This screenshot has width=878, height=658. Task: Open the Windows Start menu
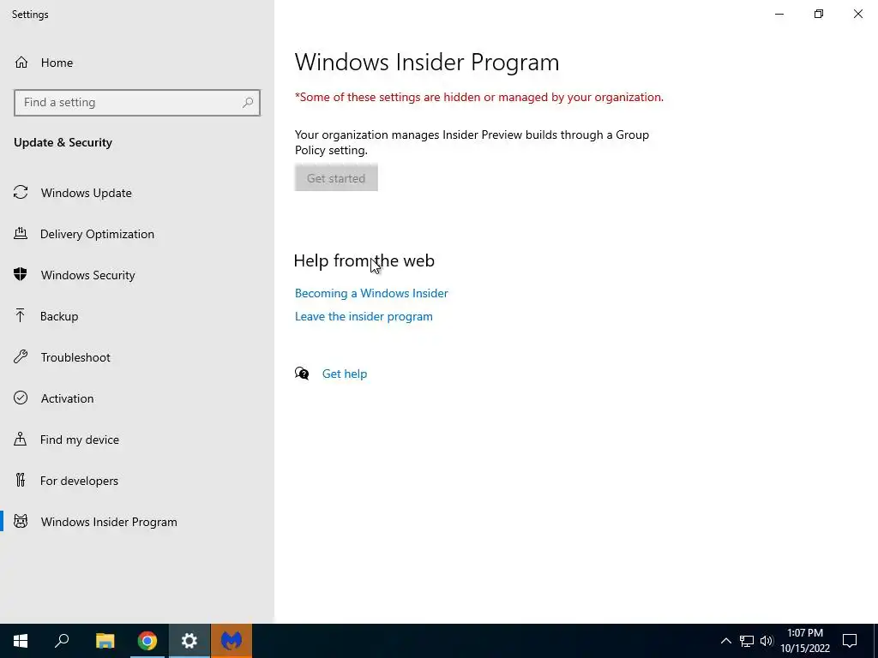tap(21, 641)
